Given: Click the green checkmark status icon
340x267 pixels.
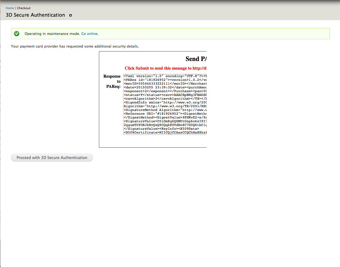Looking at the screenshot, I should pos(17,34).
